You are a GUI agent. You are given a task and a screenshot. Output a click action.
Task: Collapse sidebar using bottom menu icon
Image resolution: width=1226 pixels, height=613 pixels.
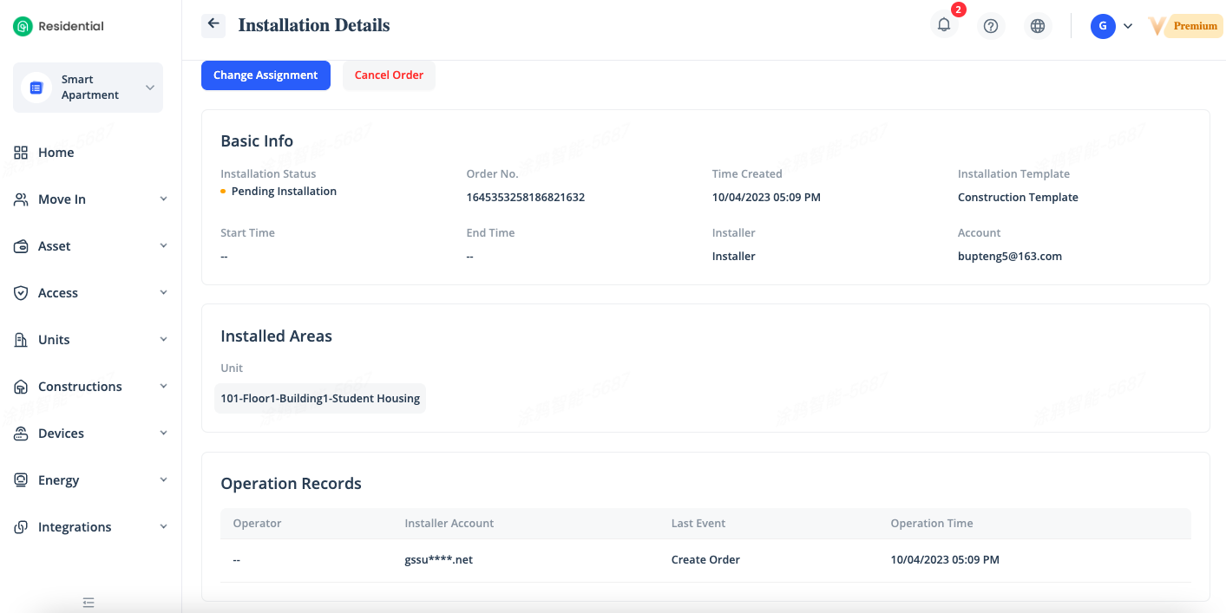[x=88, y=602]
